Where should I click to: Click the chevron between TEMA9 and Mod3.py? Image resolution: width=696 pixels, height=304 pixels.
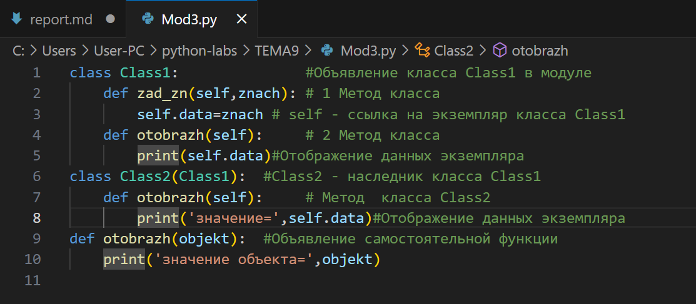[308, 51]
